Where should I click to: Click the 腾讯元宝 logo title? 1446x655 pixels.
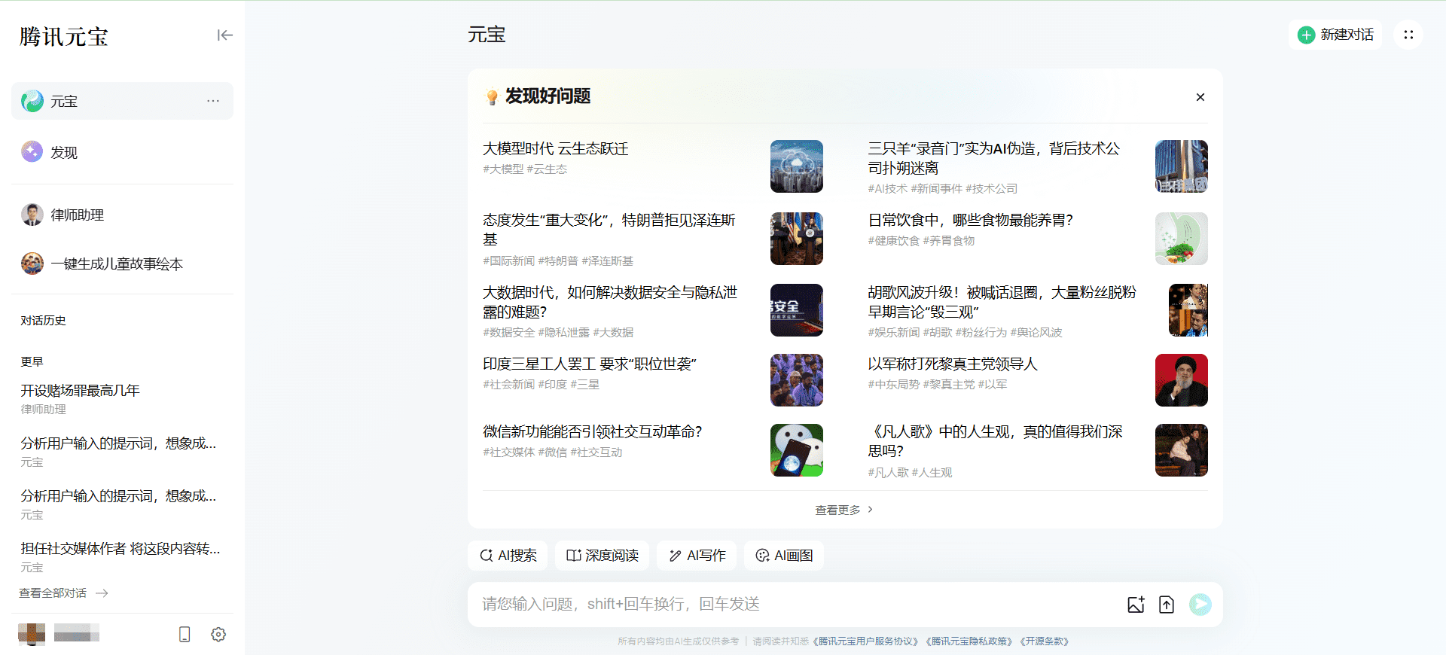pyautogui.click(x=64, y=36)
